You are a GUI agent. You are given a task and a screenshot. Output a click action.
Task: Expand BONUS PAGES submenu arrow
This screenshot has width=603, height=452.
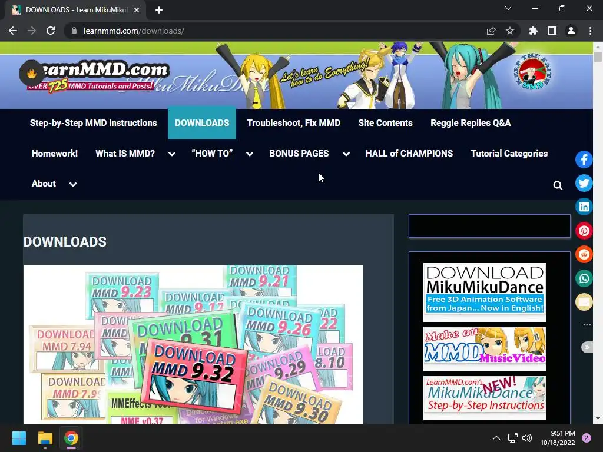point(346,154)
